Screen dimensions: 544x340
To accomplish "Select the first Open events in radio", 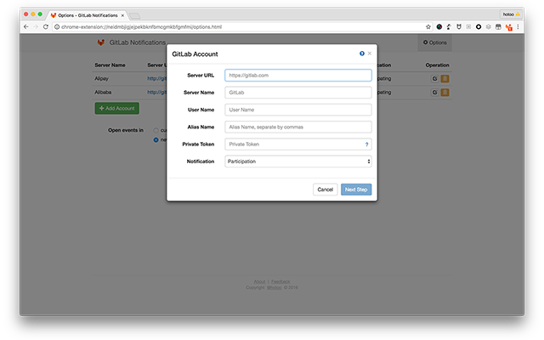I will point(156,130).
